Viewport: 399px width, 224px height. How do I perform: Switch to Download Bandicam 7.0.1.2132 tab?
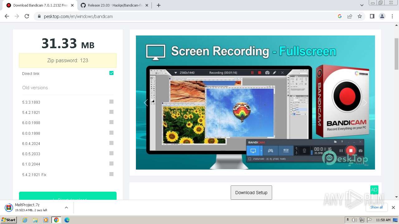(41, 5)
